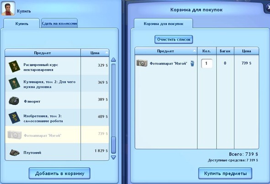Select the blue inventions volume 3 book icon
The height and width of the screenshot is (184, 270).
(14, 118)
